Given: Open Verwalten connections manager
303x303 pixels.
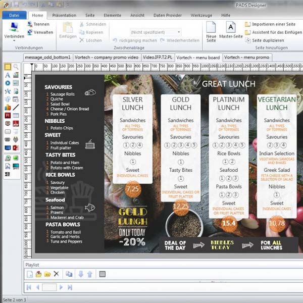Looking at the screenshot, I should [40, 32].
